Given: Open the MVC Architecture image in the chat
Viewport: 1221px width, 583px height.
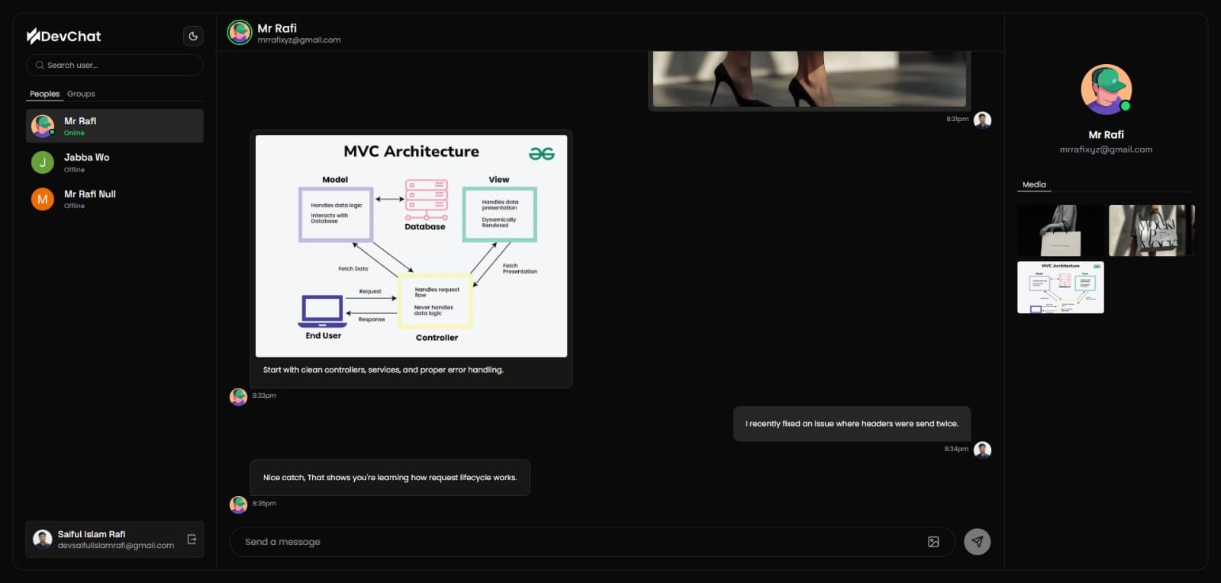Looking at the screenshot, I should click(411, 246).
